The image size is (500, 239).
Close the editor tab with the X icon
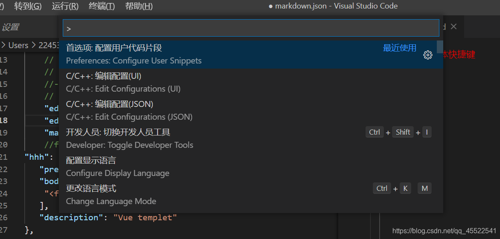[x=453, y=27]
